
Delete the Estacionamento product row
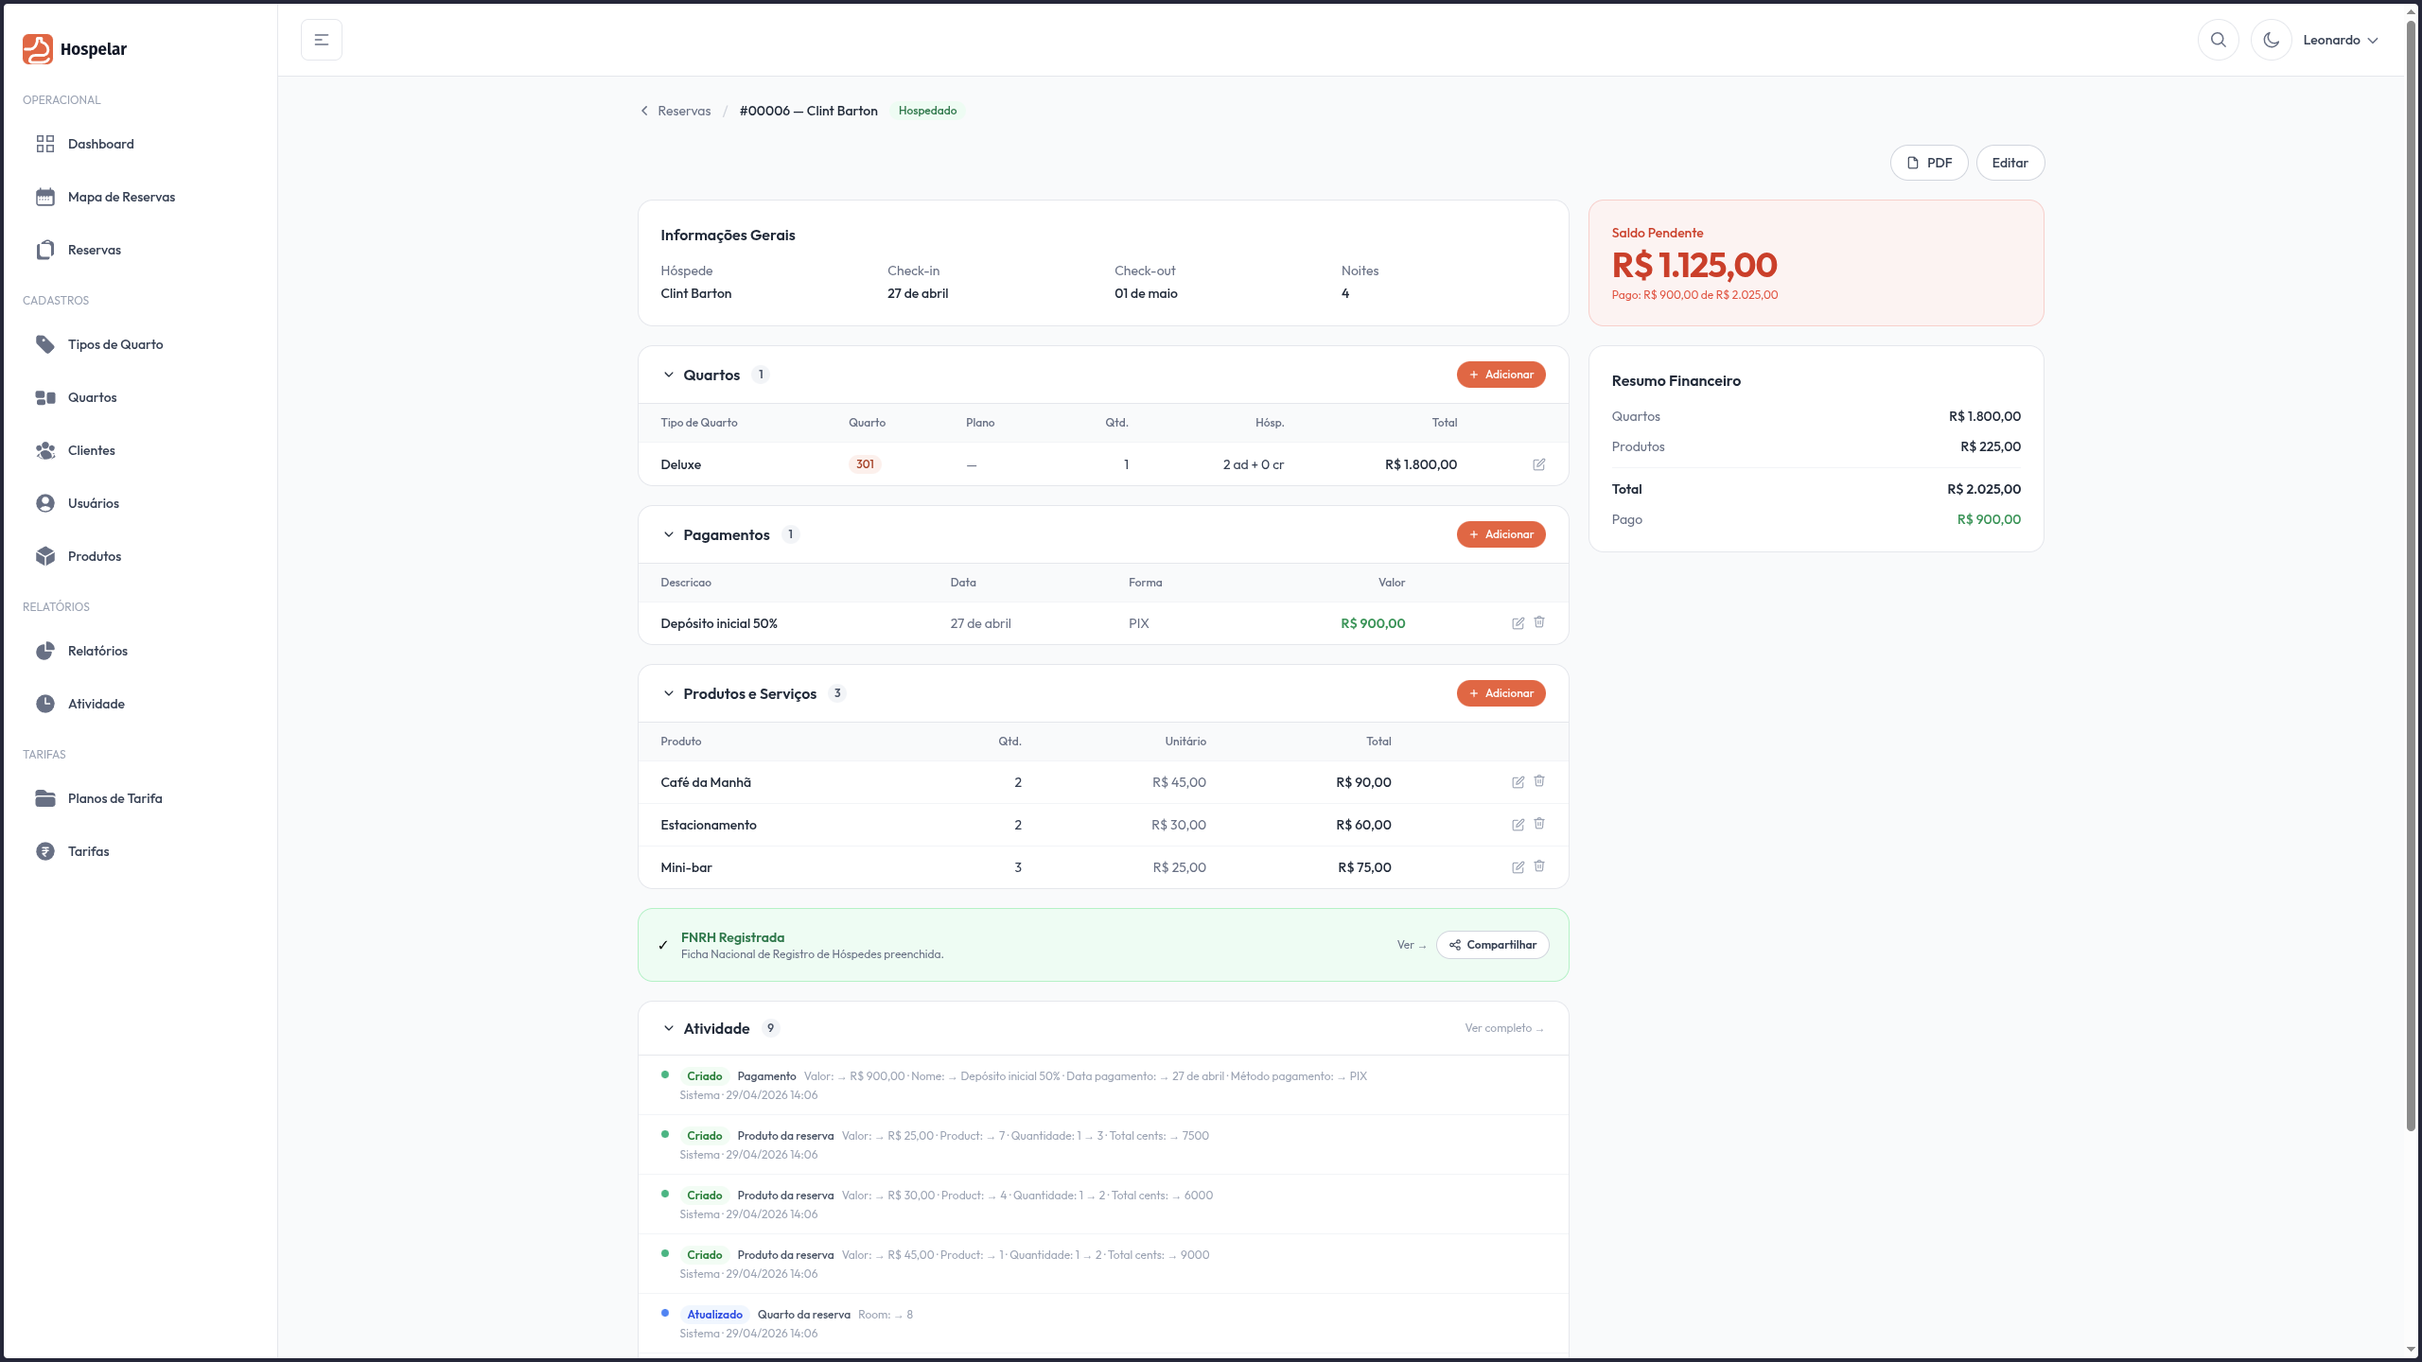(1539, 824)
